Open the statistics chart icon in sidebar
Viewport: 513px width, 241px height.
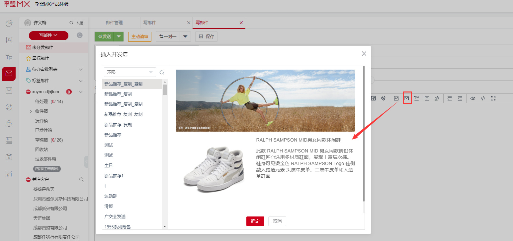[x=9, y=174]
